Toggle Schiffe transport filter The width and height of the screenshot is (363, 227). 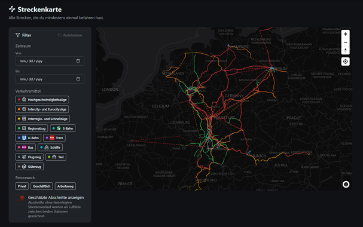click(50, 147)
